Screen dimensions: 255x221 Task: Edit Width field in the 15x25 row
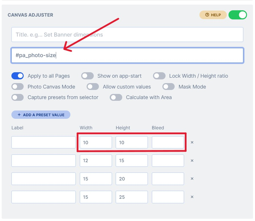point(96,197)
